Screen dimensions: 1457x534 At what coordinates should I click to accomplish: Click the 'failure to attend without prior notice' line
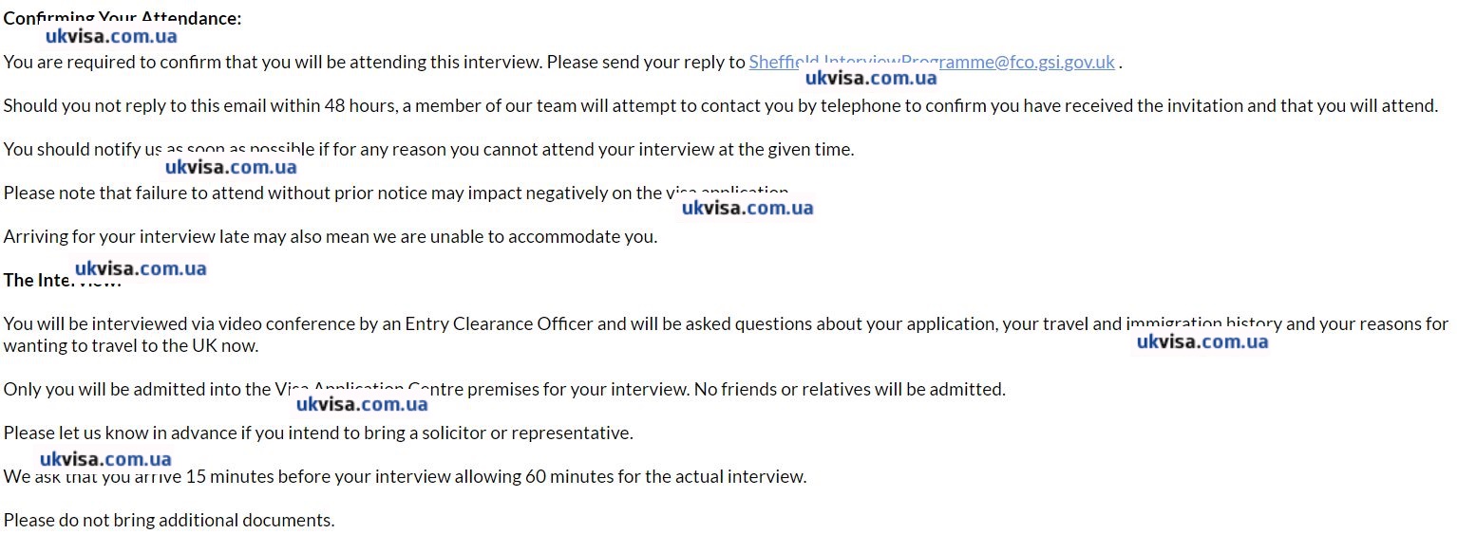(x=332, y=193)
